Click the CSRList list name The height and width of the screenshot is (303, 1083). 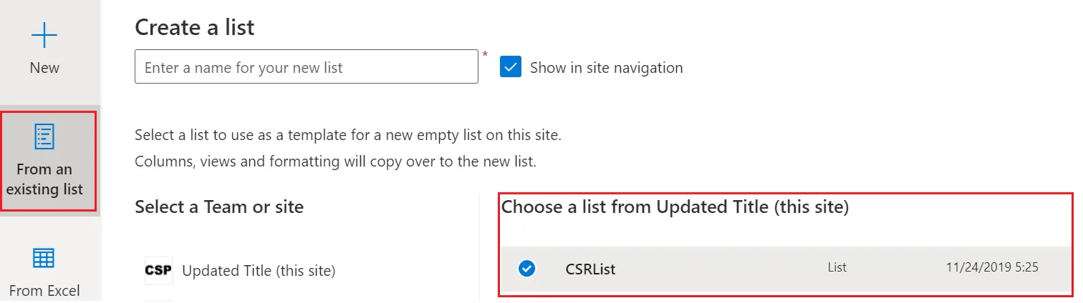pyautogui.click(x=589, y=269)
